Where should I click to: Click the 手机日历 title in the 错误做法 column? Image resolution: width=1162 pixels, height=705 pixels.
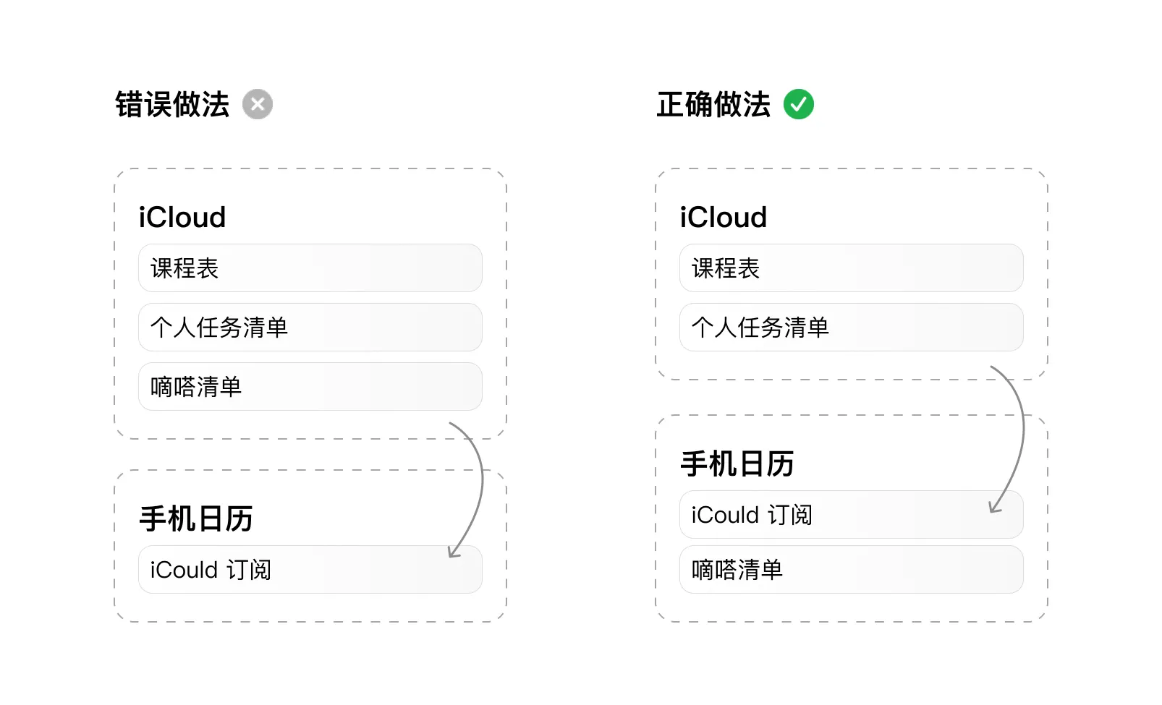pos(196,518)
